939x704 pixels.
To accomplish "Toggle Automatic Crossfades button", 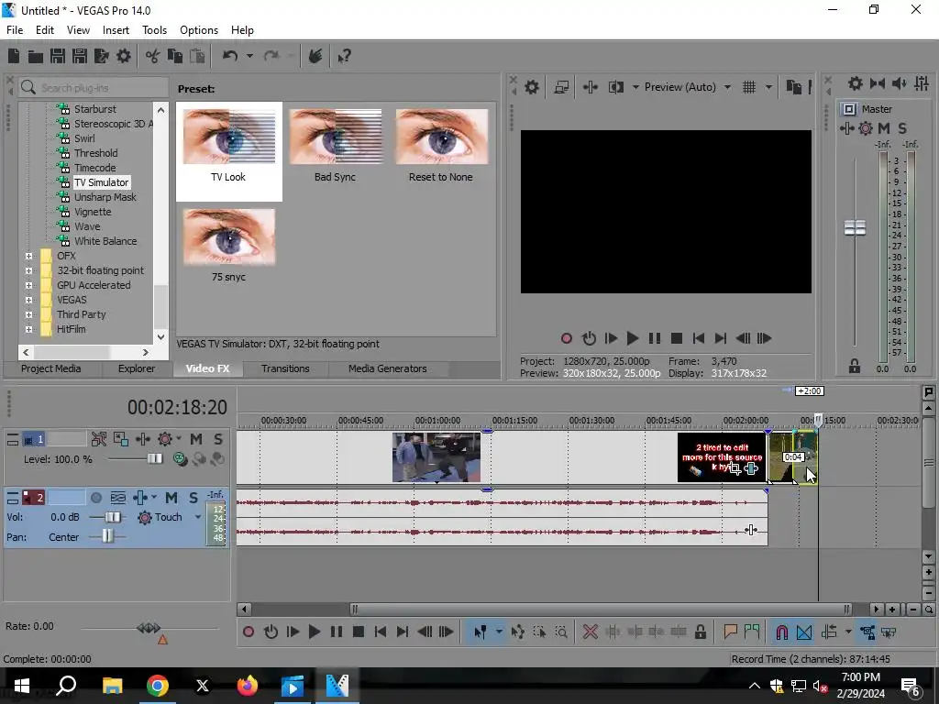I will (x=804, y=632).
